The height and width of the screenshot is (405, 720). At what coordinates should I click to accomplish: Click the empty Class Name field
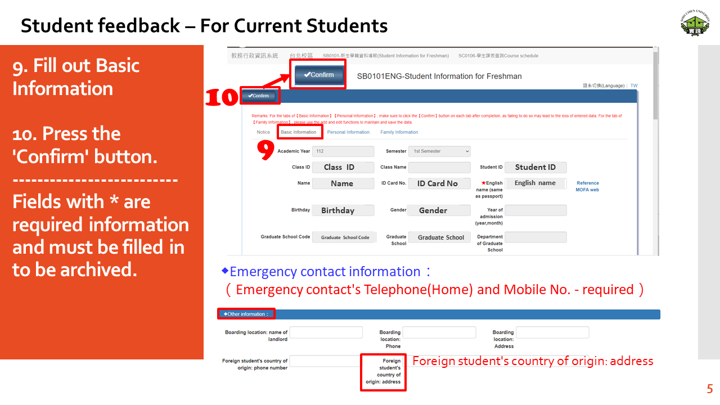(439, 167)
